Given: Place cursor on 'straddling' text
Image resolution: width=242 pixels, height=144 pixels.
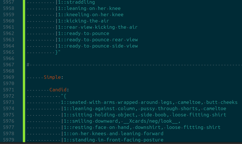Looking at the screenshot, I should 76,2.
